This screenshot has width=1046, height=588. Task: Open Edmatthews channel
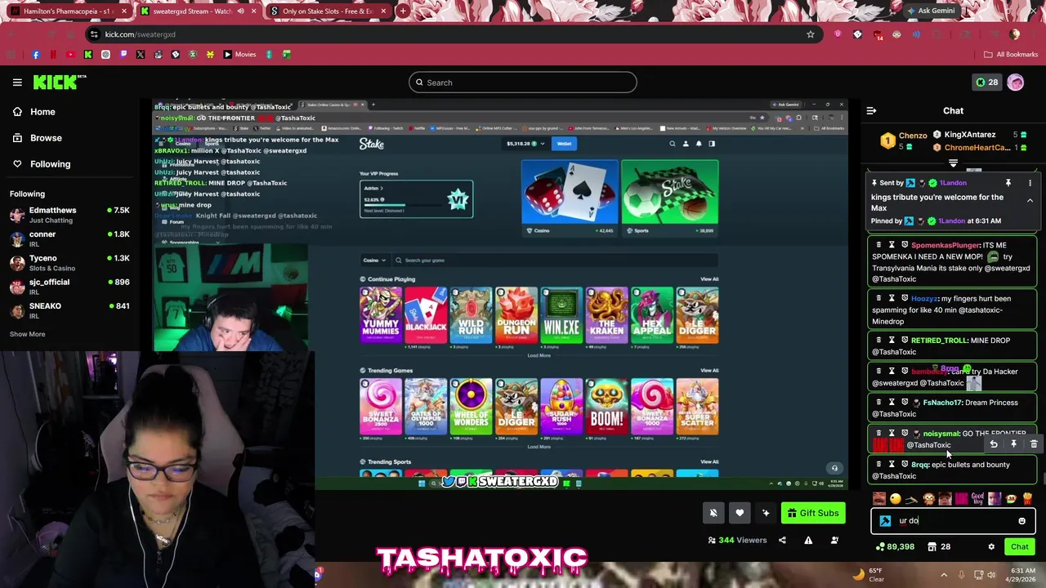pos(69,215)
